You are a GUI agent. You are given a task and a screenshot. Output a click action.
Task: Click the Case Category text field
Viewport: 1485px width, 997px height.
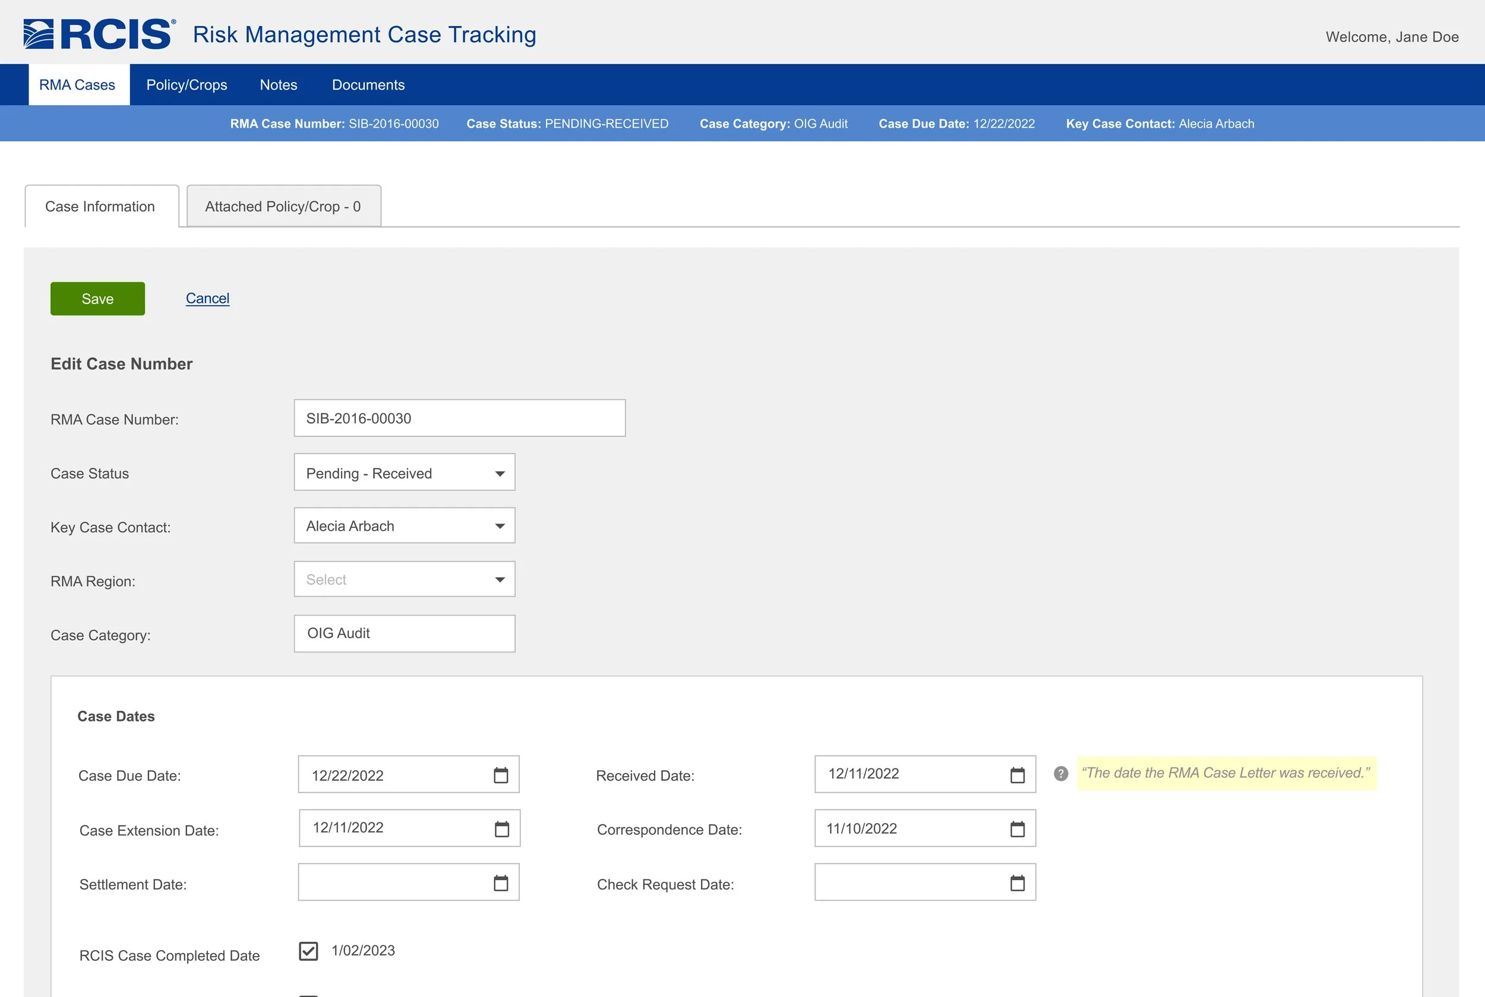pos(405,634)
